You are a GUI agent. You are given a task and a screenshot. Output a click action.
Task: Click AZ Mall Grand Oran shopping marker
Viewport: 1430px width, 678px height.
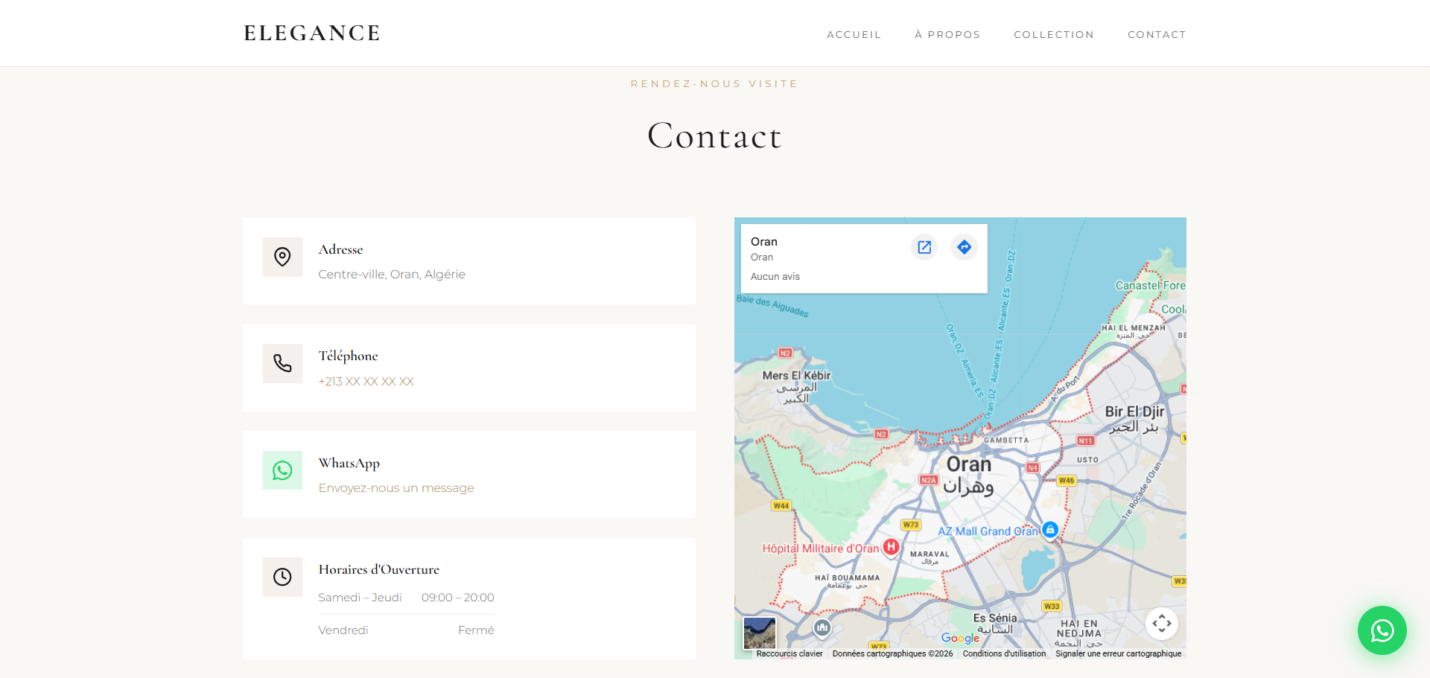[x=1049, y=530]
